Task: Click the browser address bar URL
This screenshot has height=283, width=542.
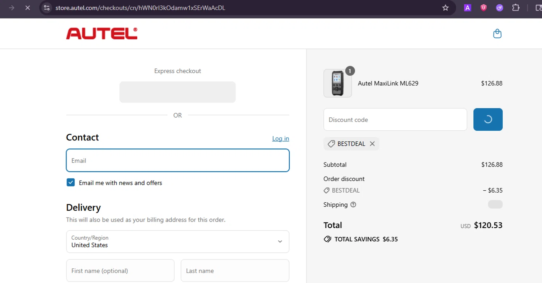Action: coord(140,8)
